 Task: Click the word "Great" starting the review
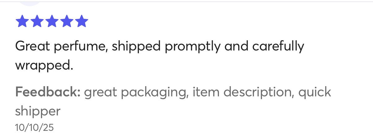(32, 46)
